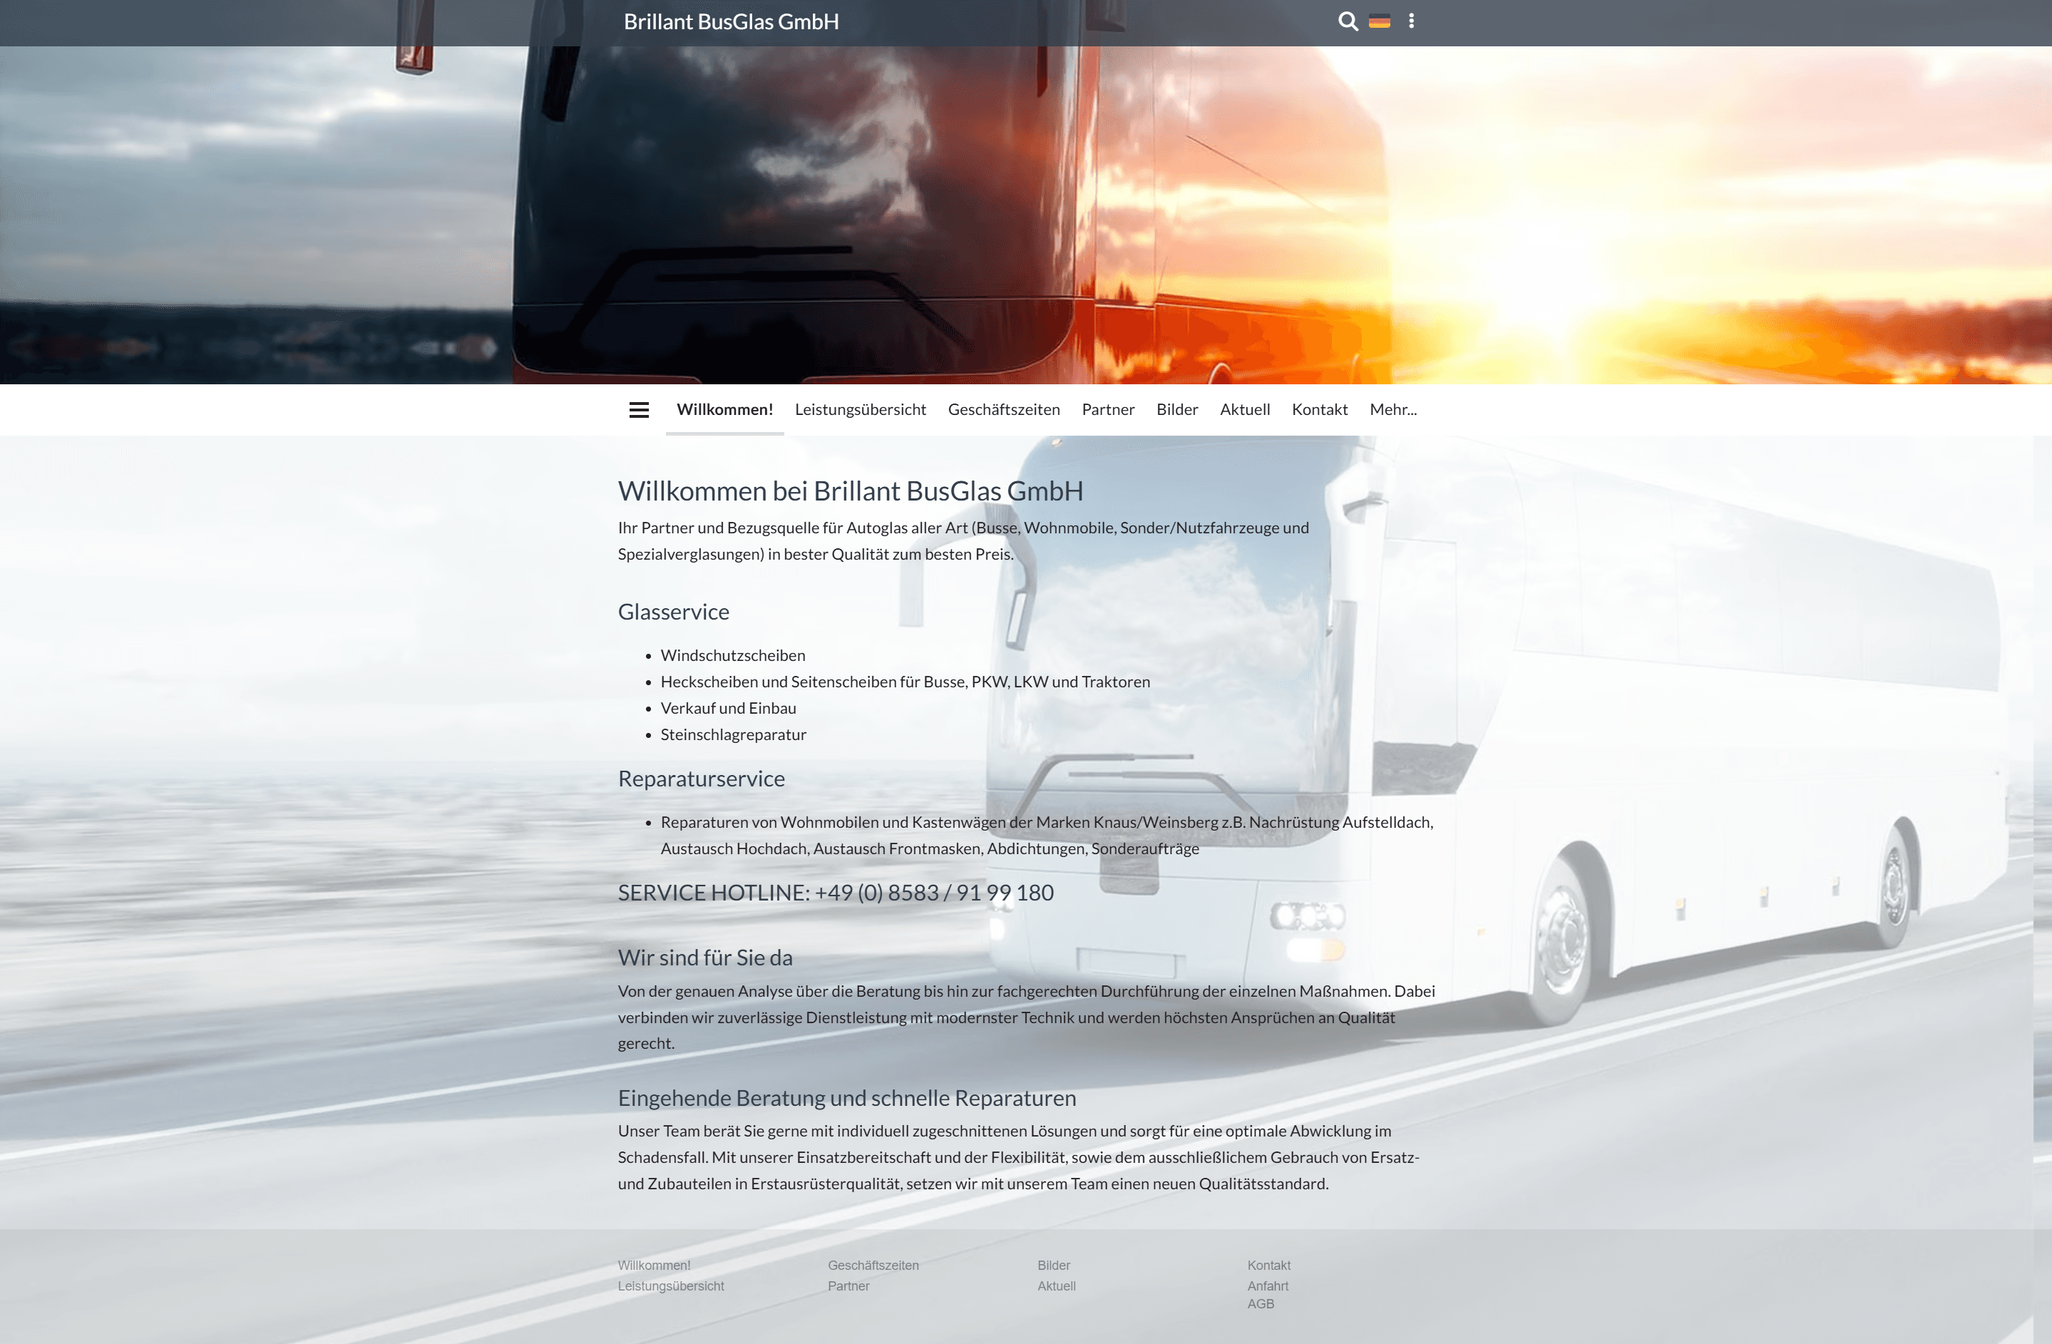Open the Bilder footer link
Screen dimensions: 2052x1344
pos(1054,1266)
